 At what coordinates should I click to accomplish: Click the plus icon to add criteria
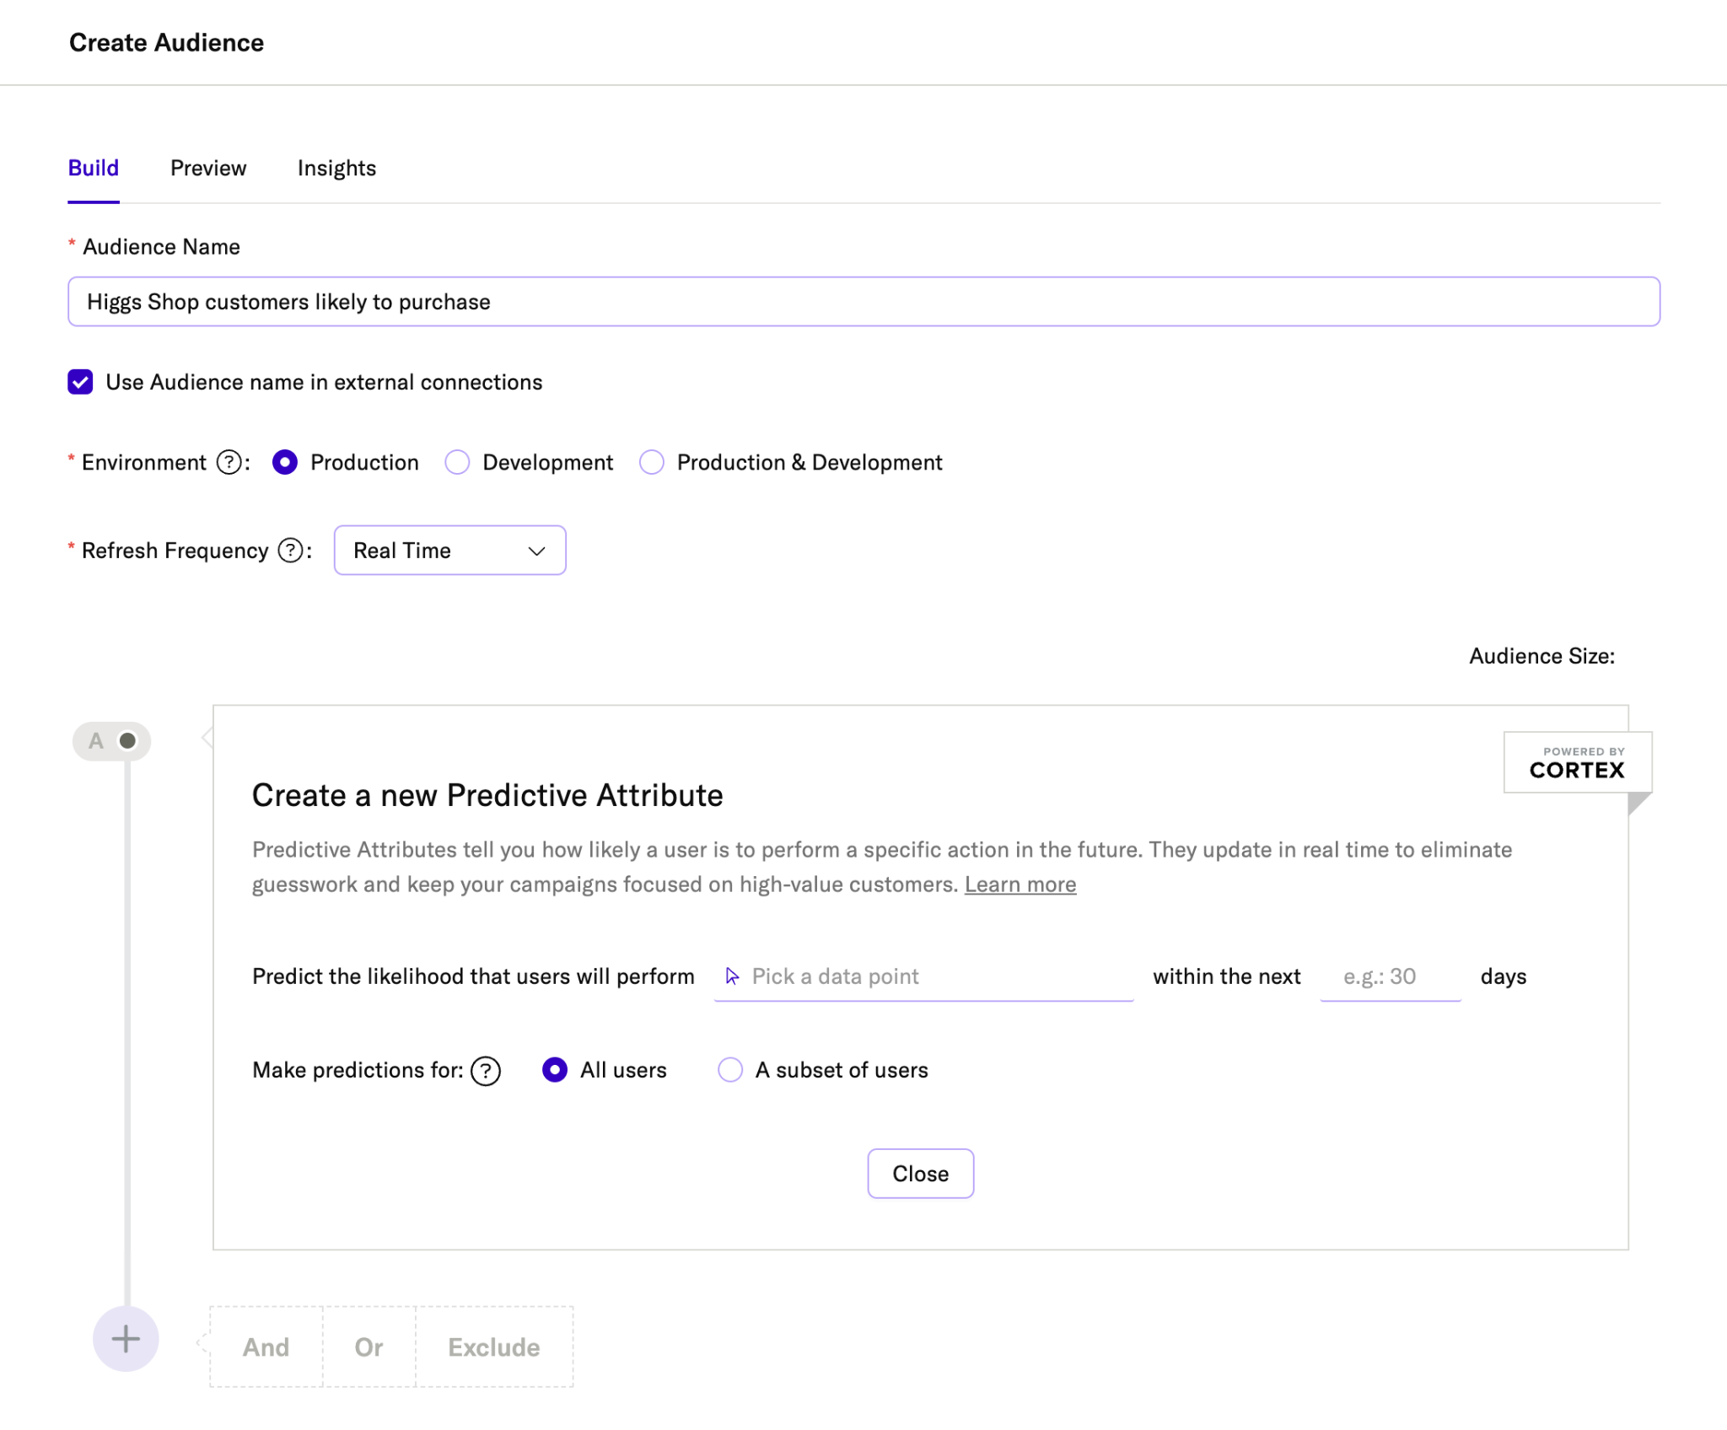point(126,1339)
